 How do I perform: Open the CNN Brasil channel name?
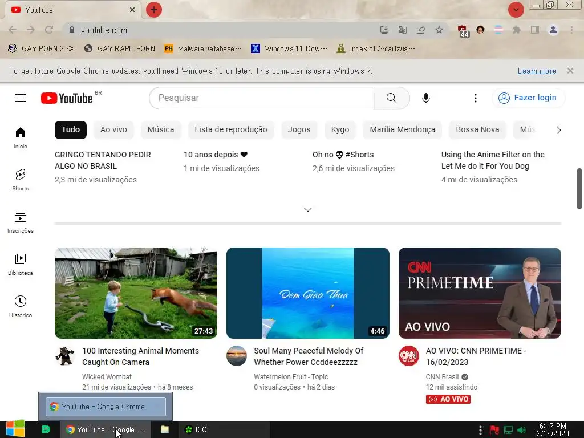tap(442, 376)
